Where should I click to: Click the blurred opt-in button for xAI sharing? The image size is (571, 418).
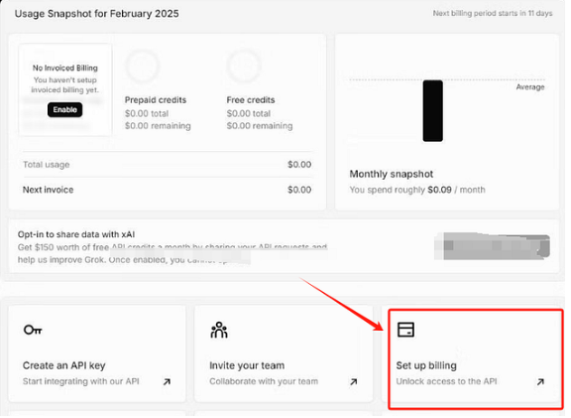(x=492, y=246)
